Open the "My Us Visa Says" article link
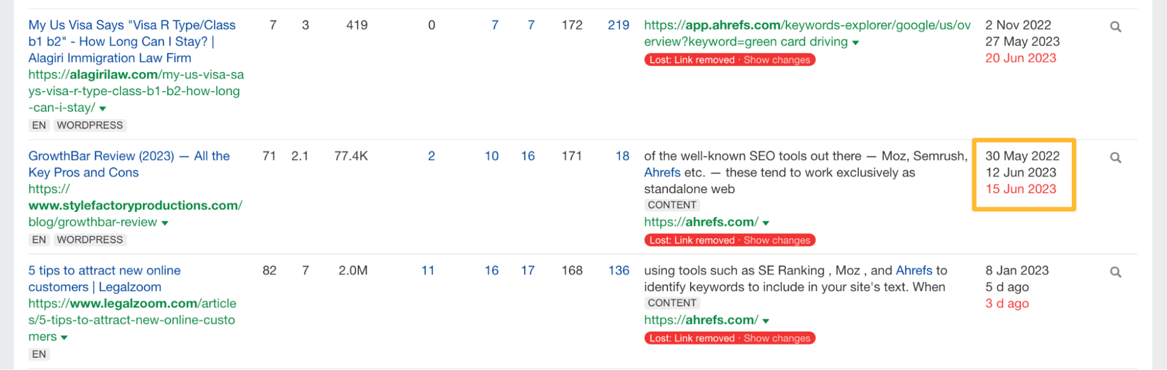Viewport: 1167px width, 370px height. (x=131, y=41)
